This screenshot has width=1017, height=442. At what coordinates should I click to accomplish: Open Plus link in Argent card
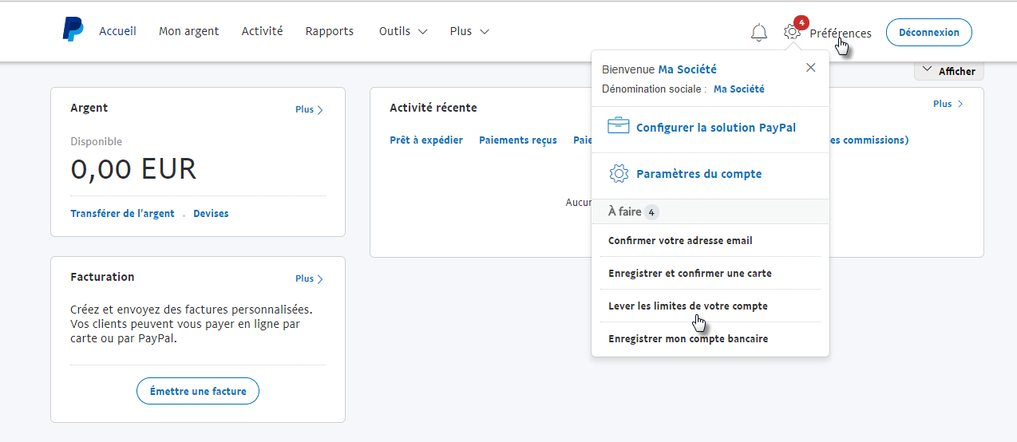[x=309, y=110]
